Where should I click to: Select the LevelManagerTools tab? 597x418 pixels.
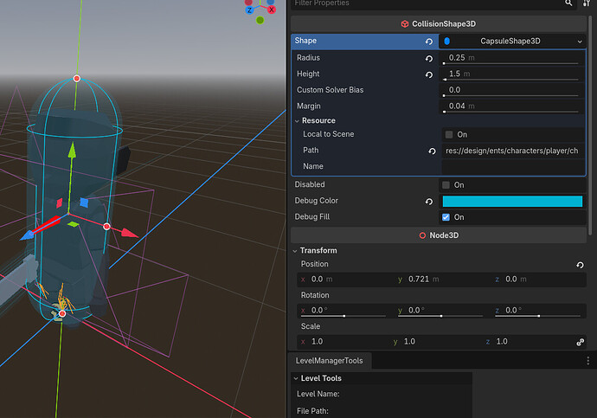pos(330,361)
